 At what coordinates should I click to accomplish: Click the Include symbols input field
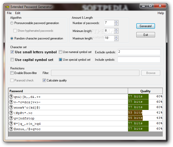[x=139, y=59]
